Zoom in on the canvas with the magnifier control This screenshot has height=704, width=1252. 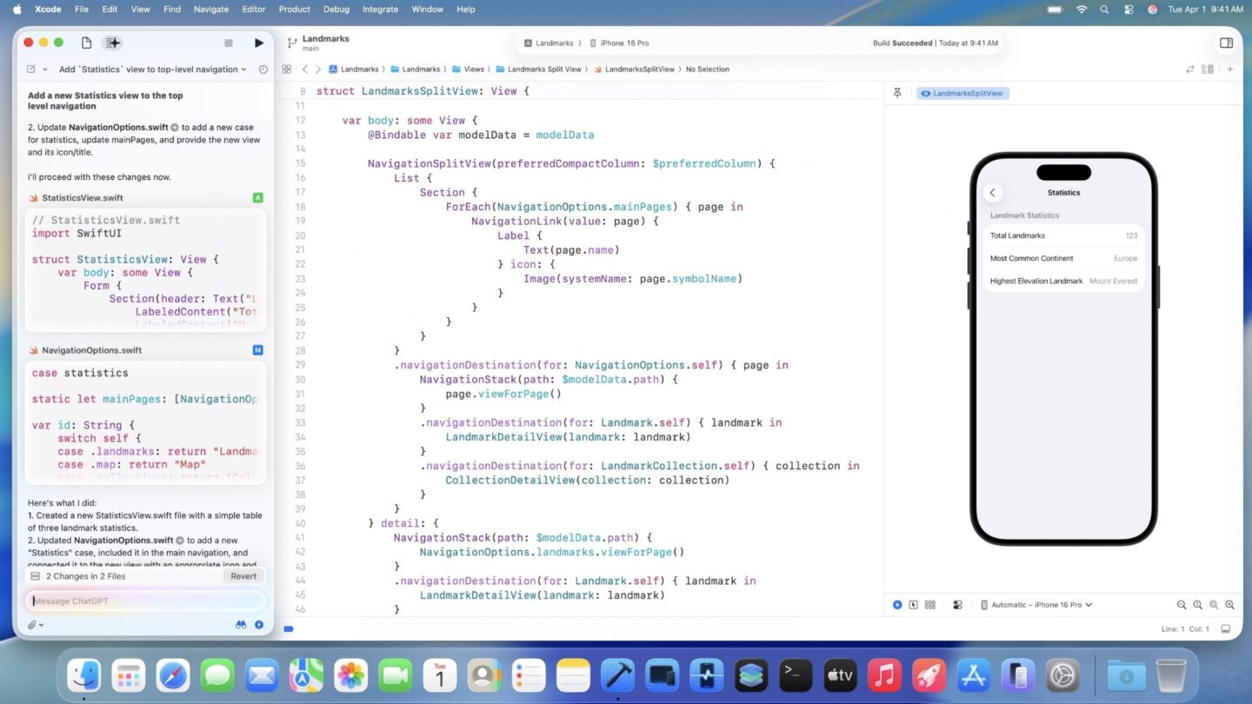[x=1229, y=604]
